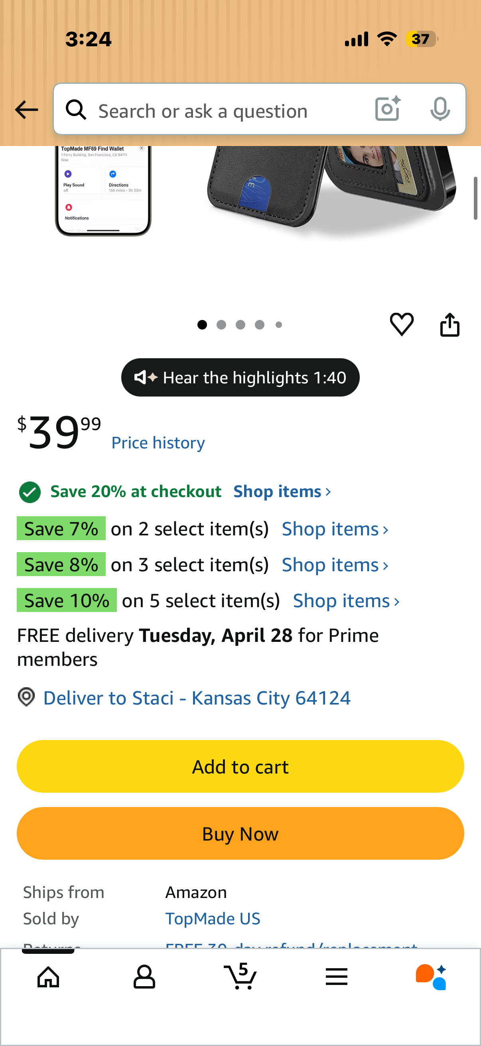
Task: Open camera lens visual search
Action: pos(388,109)
